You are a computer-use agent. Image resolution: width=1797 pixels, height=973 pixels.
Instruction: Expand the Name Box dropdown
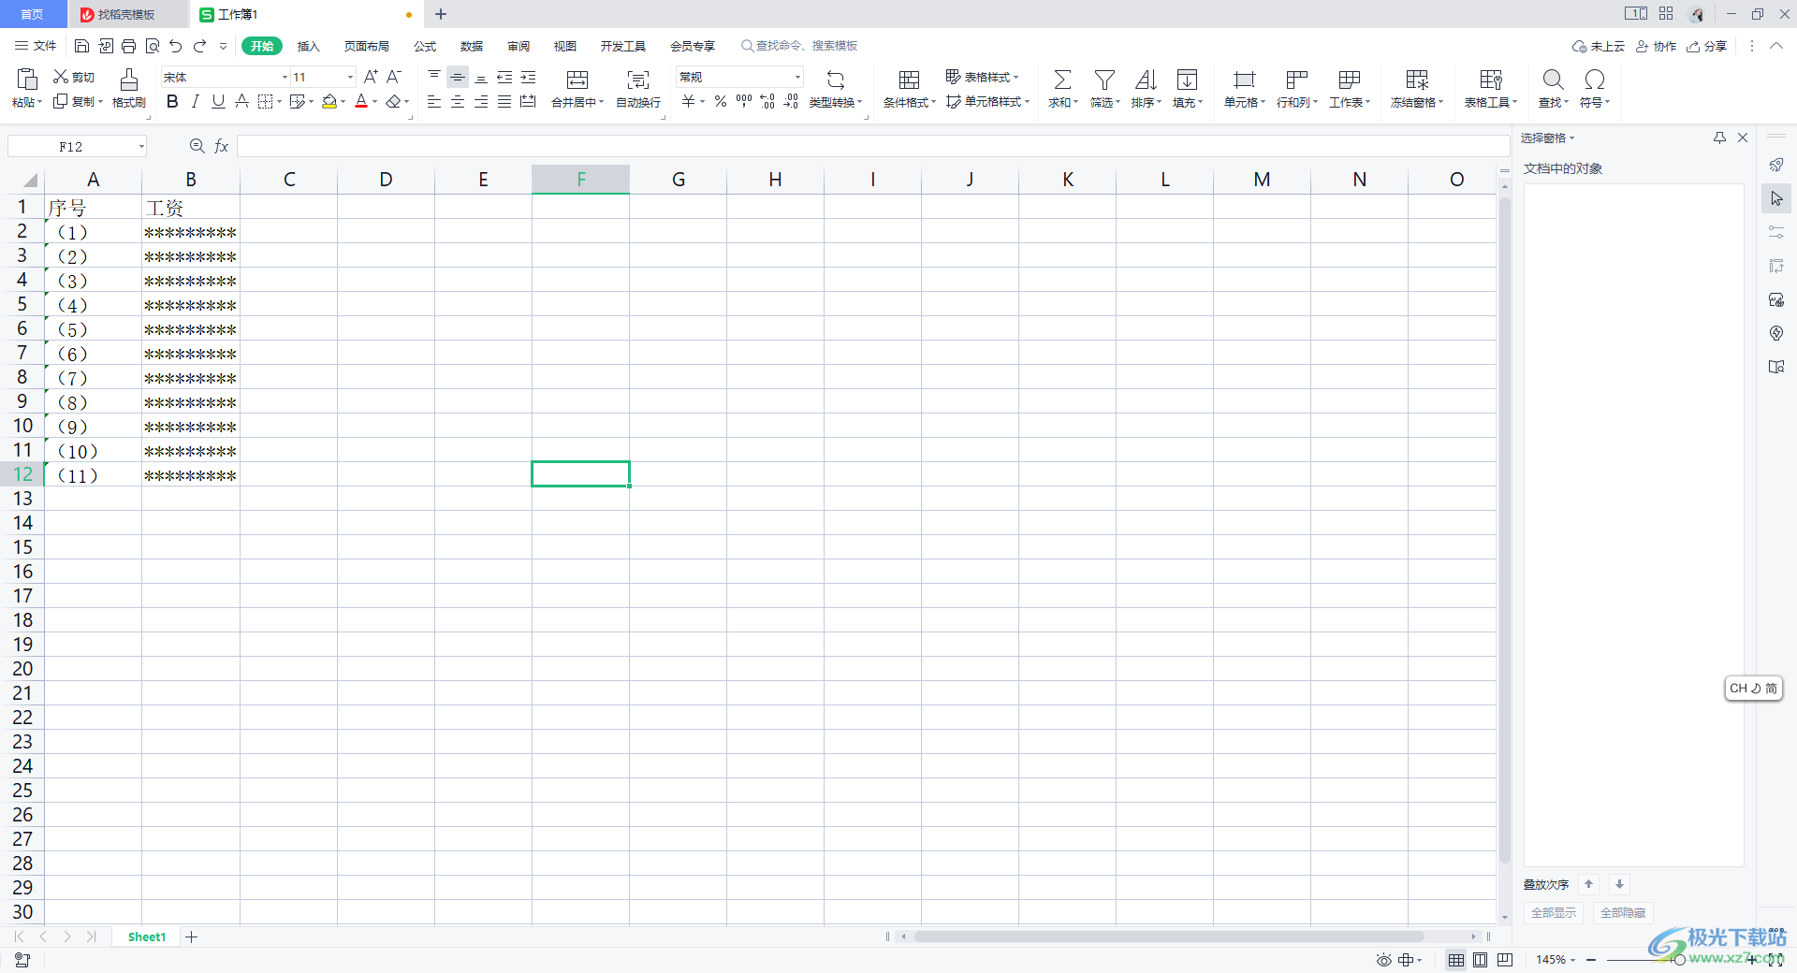click(x=141, y=146)
